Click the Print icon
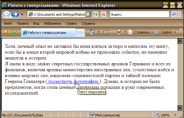Image resolution: width=184 pixels, height=118 pixels. [119, 32]
